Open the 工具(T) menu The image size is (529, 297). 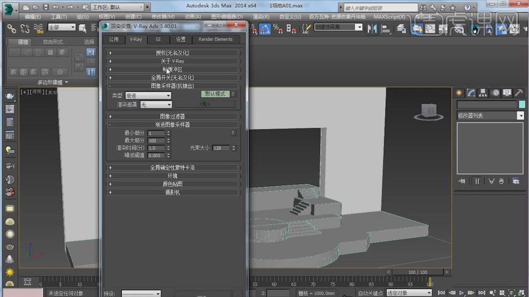(x=59, y=17)
